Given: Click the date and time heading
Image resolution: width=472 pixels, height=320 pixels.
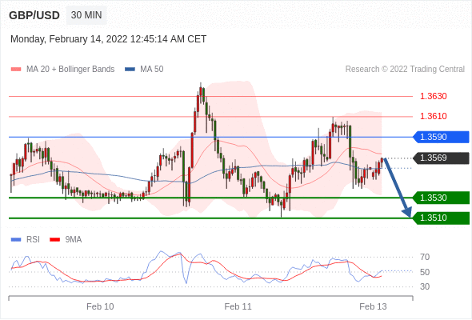Looking at the screenshot, I should (x=108, y=39).
